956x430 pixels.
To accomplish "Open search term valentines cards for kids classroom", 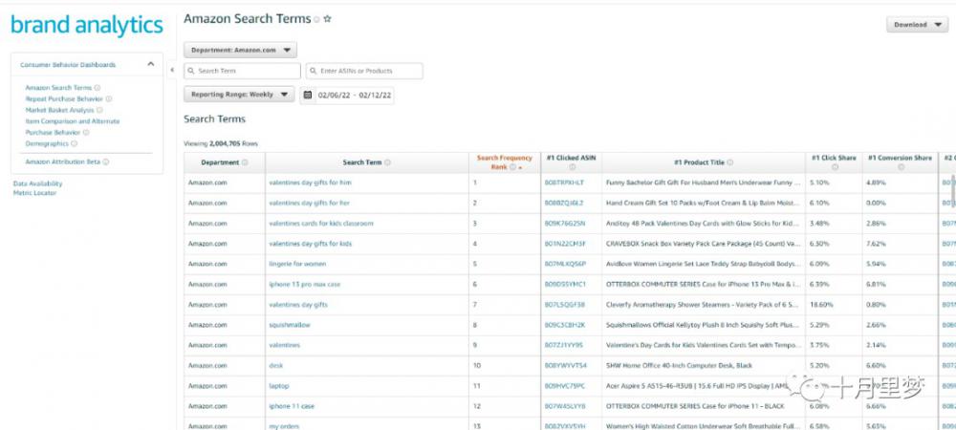I will 321,224.
